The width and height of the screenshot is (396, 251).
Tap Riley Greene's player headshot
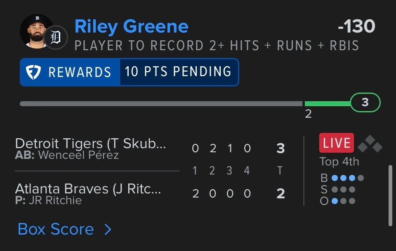(x=37, y=31)
